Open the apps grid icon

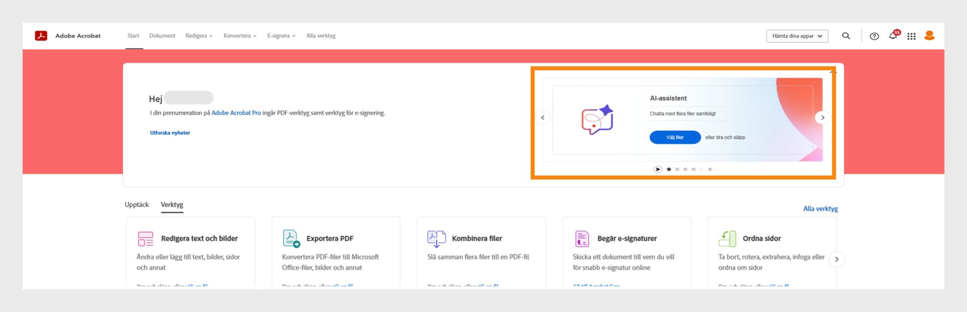pyautogui.click(x=911, y=36)
